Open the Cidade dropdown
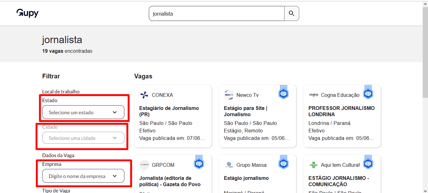The height and width of the screenshot is (193, 428). [x=83, y=137]
